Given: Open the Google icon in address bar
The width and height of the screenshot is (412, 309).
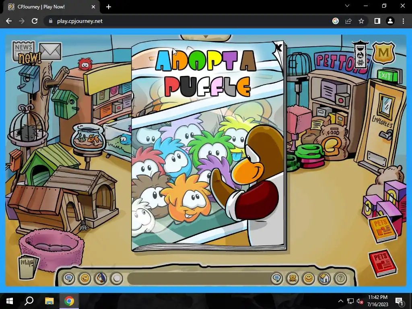Looking at the screenshot, I should coord(336,21).
